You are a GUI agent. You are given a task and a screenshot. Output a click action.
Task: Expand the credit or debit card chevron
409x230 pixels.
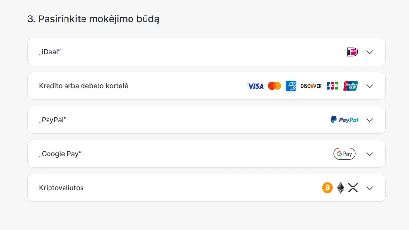(370, 86)
